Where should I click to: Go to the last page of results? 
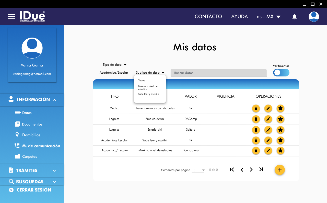click(261, 170)
